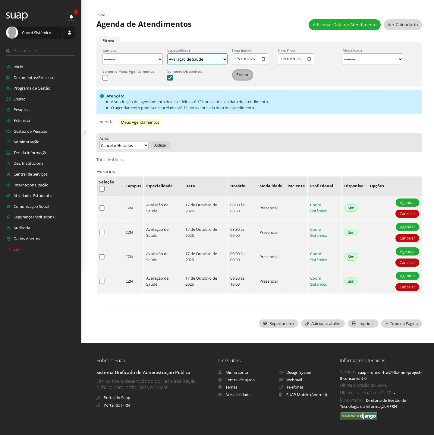434x435 pixels.
Task: Select the 08:30 às 09:00 row checkbox
Action: (x=102, y=233)
